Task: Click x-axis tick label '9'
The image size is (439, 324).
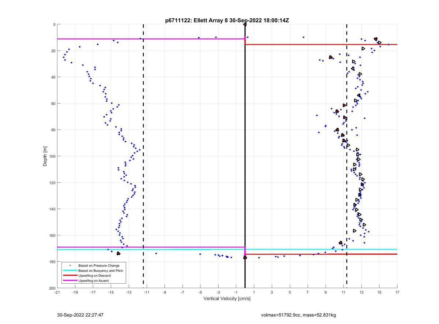Action: point(326,292)
